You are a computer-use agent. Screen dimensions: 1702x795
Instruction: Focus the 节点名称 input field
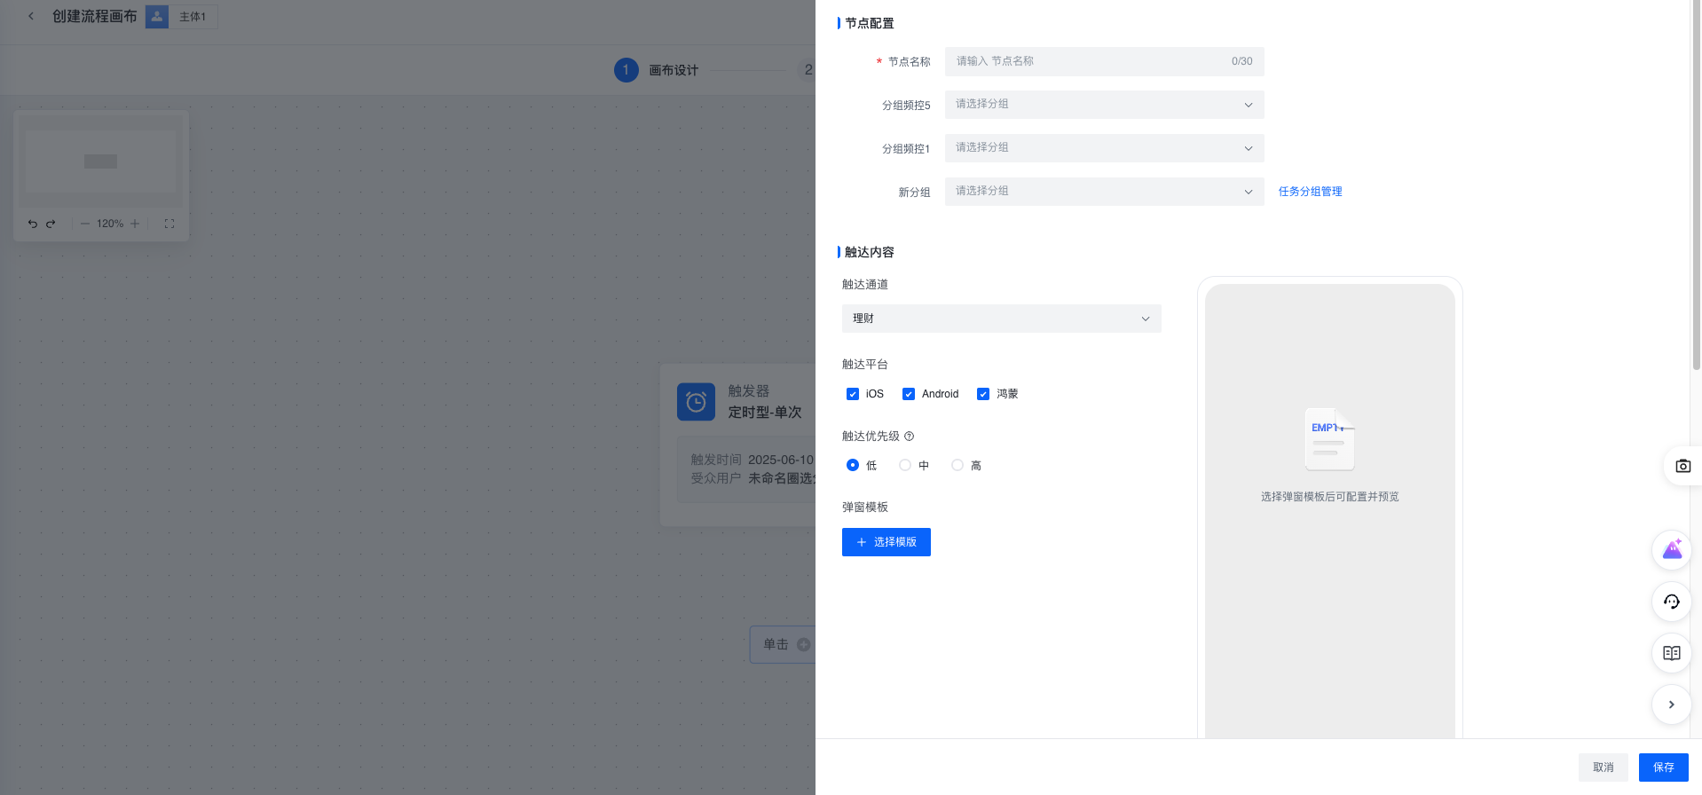[x=1104, y=61]
